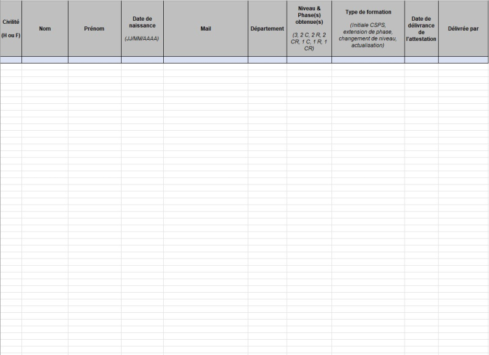The height and width of the screenshot is (355, 489).
Task: Click the first blue cell under Nom
Action: (x=45, y=60)
